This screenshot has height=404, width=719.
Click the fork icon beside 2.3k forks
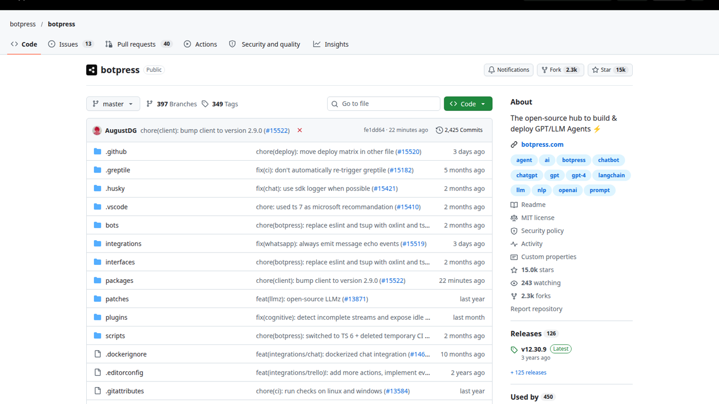[514, 296]
